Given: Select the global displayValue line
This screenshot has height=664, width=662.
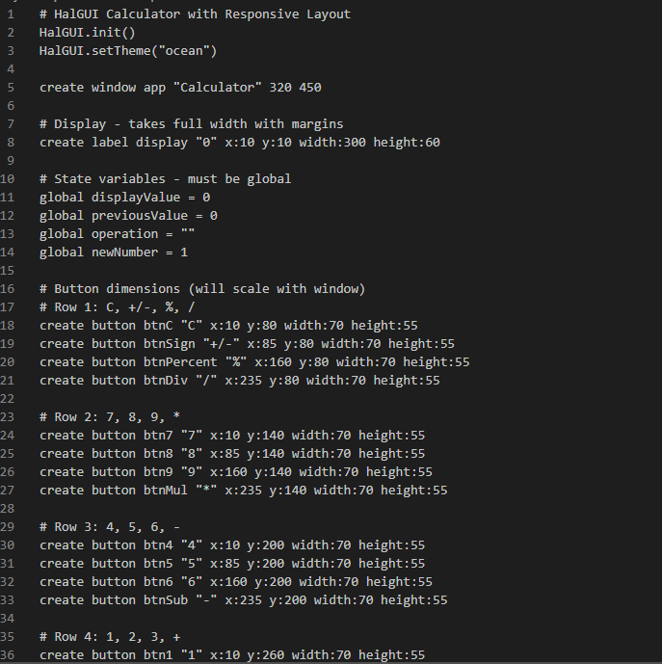Looking at the screenshot, I should click(x=124, y=198).
